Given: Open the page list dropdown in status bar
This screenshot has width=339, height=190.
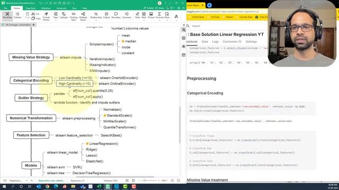Looking at the screenshot, I should [x=26, y=180].
